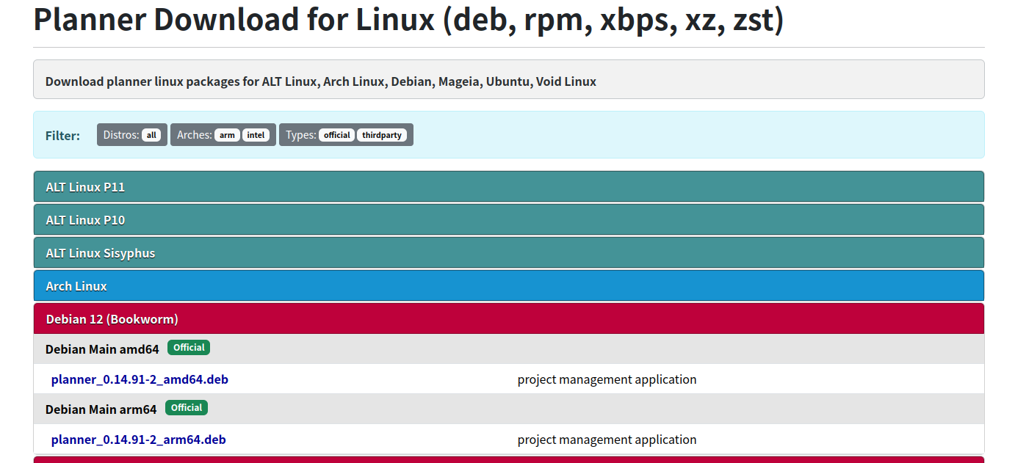Toggle the "thirdparty" type filter
Screen dimensions: 1015x463
(x=382, y=135)
